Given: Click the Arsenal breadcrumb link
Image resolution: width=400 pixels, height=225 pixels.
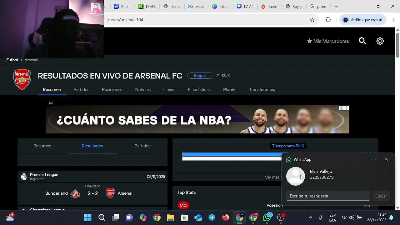Looking at the screenshot, I should click(x=31, y=60).
